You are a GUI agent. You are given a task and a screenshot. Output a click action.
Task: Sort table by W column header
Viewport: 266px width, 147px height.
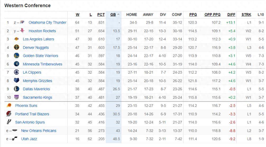[x=77, y=15]
